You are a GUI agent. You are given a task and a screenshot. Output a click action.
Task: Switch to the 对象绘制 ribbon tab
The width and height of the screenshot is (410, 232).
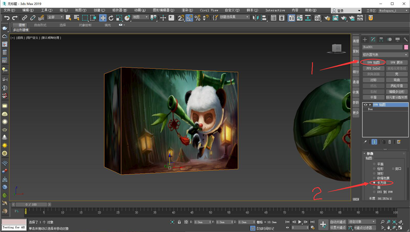pyautogui.click(x=85, y=25)
